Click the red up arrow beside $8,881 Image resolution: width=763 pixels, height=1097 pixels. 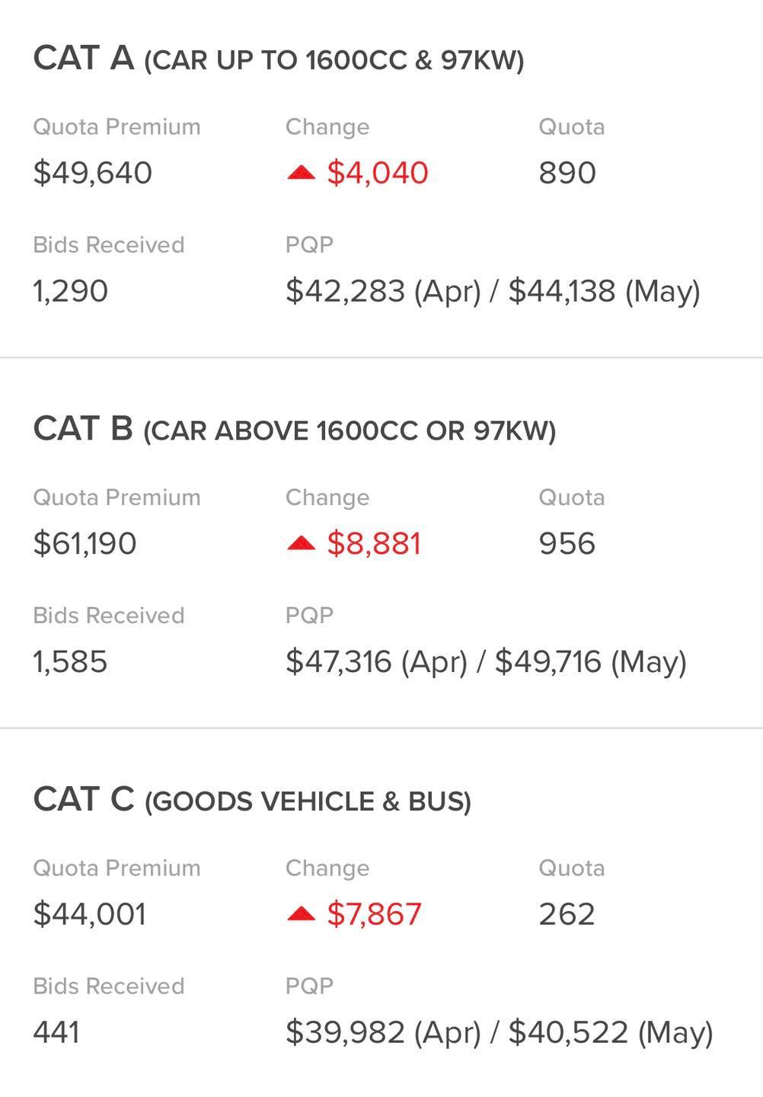click(301, 543)
